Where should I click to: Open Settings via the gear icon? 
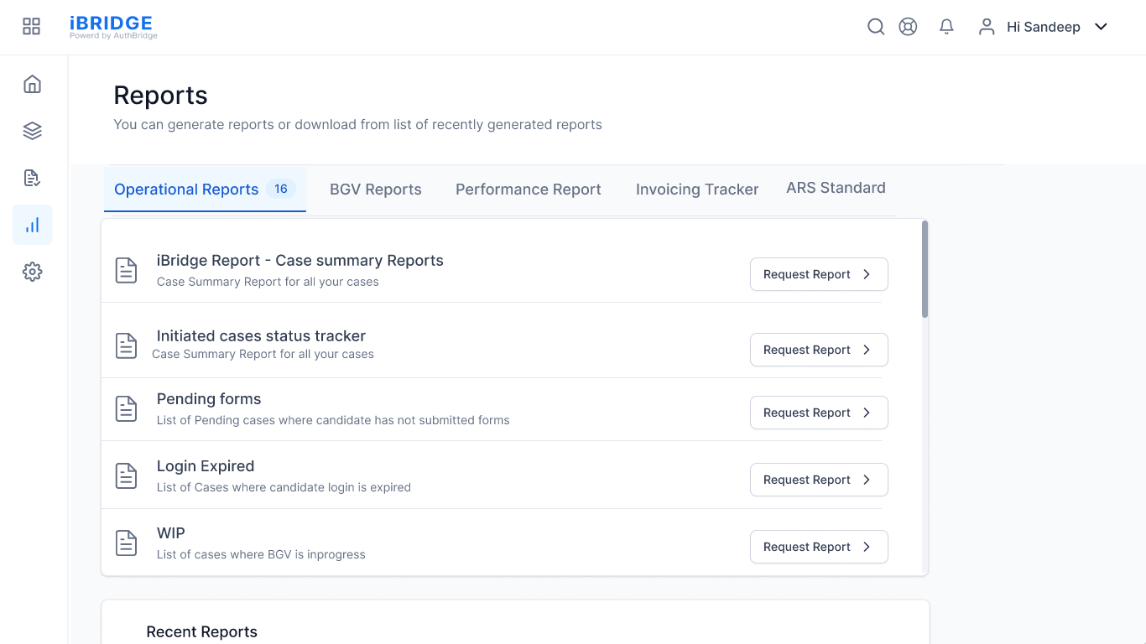[32, 272]
